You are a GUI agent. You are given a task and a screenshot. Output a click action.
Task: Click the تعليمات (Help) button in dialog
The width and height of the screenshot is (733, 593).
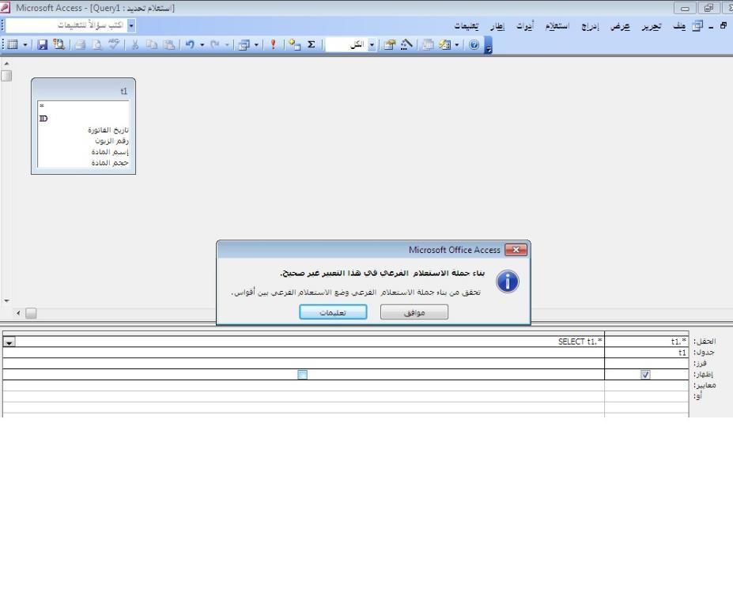(x=333, y=312)
